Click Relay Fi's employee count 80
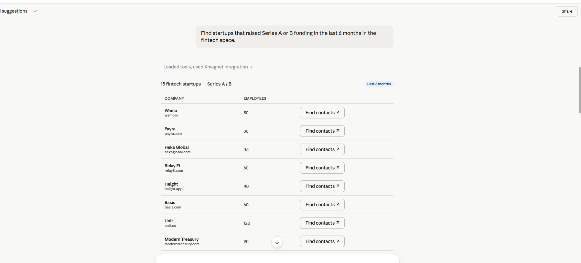The image size is (581, 263). point(246,168)
